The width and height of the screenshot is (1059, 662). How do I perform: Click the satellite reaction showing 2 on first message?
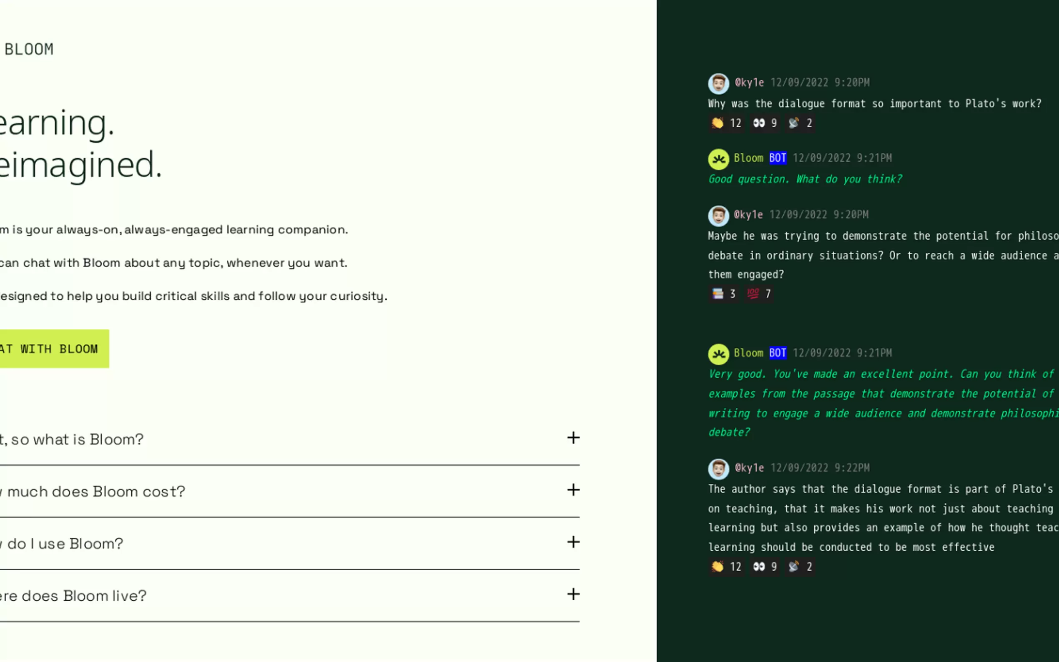800,123
